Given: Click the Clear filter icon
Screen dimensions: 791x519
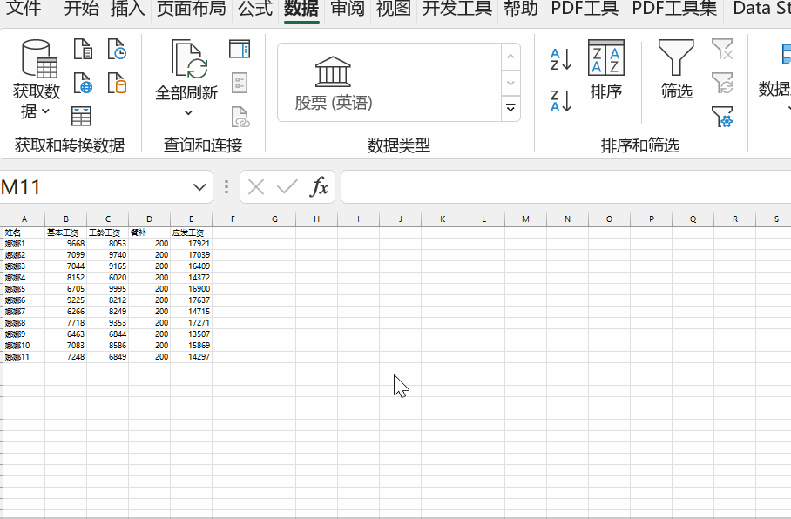Looking at the screenshot, I should [722, 49].
